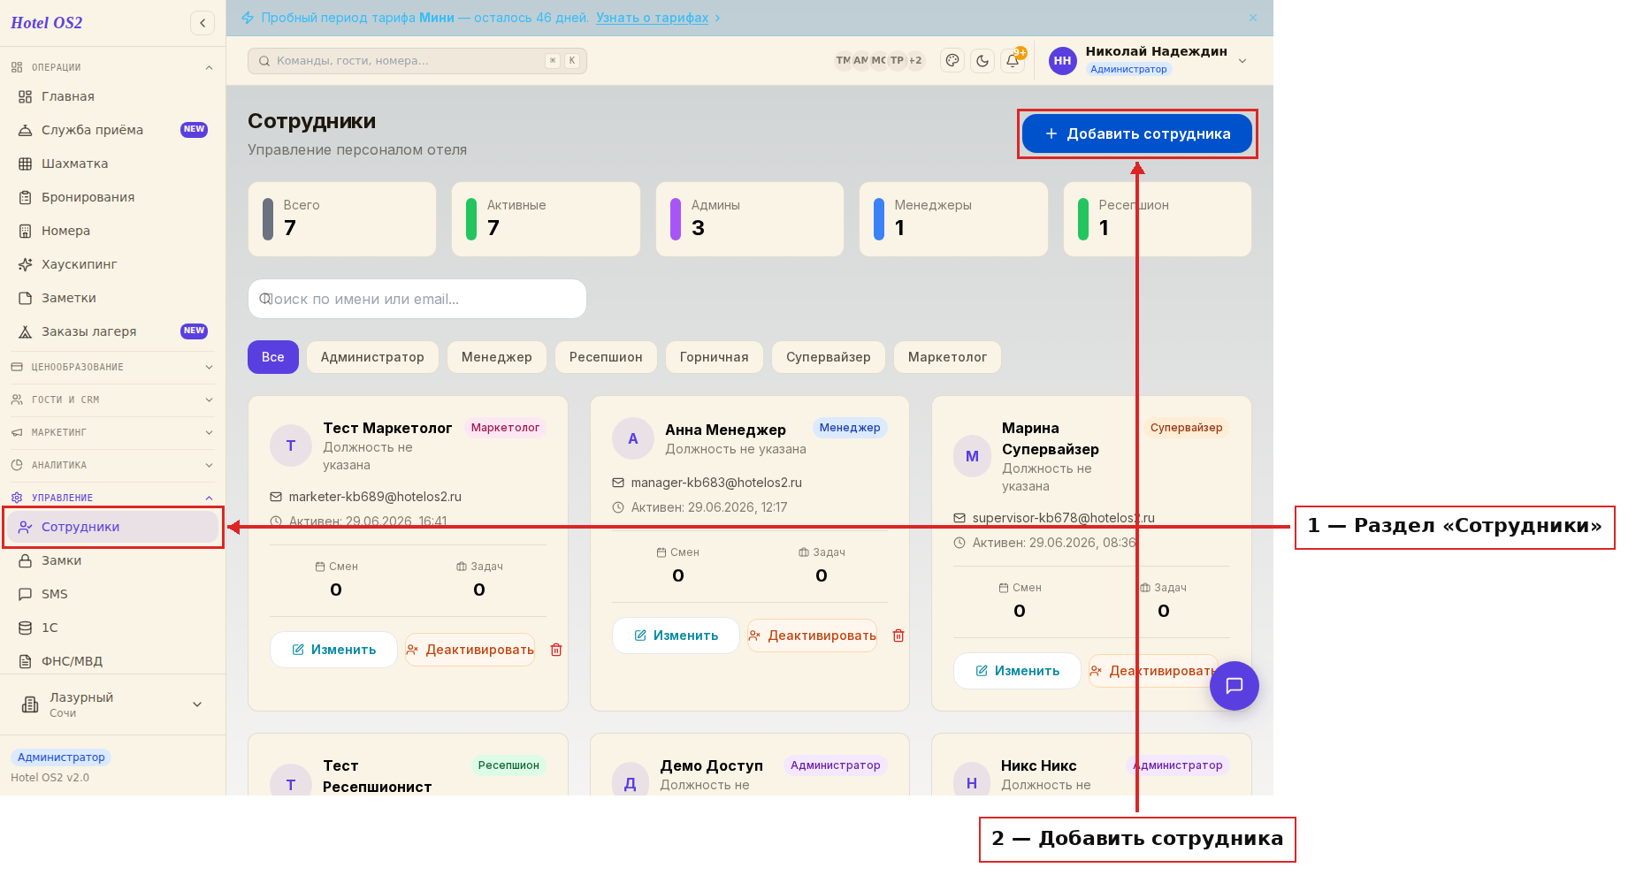Focus search by name or email field

click(417, 299)
